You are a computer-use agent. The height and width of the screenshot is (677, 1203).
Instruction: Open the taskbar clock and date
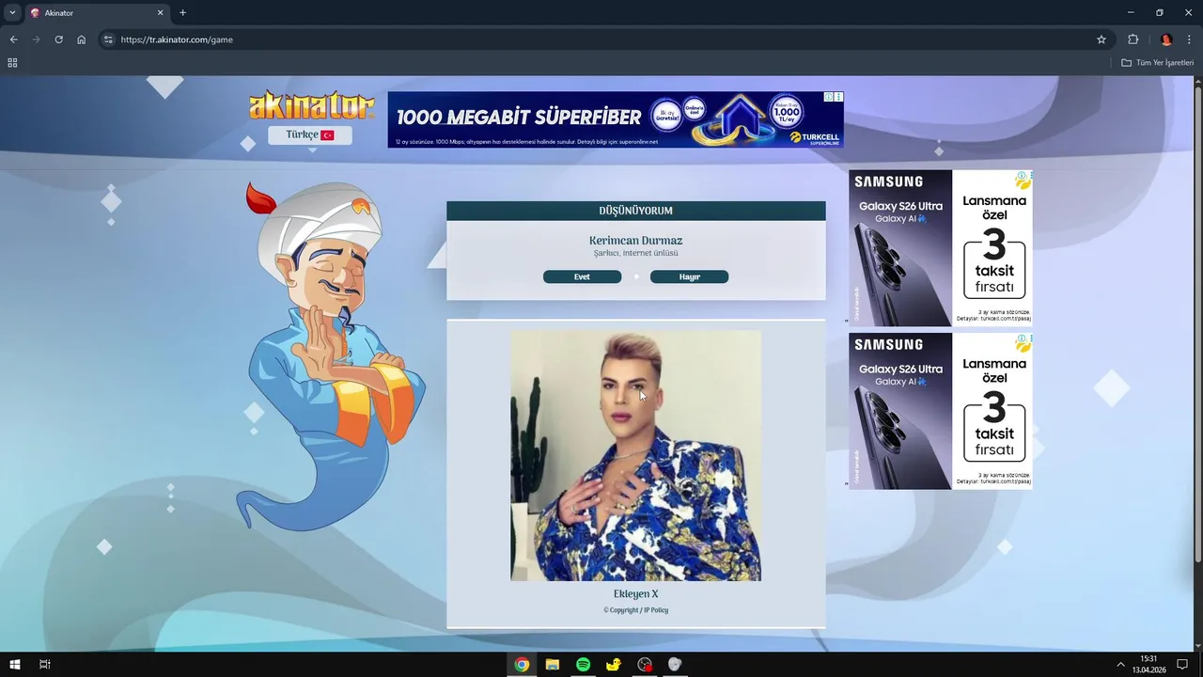coord(1148,664)
